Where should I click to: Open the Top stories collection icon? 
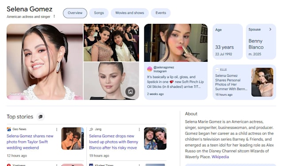41,117
